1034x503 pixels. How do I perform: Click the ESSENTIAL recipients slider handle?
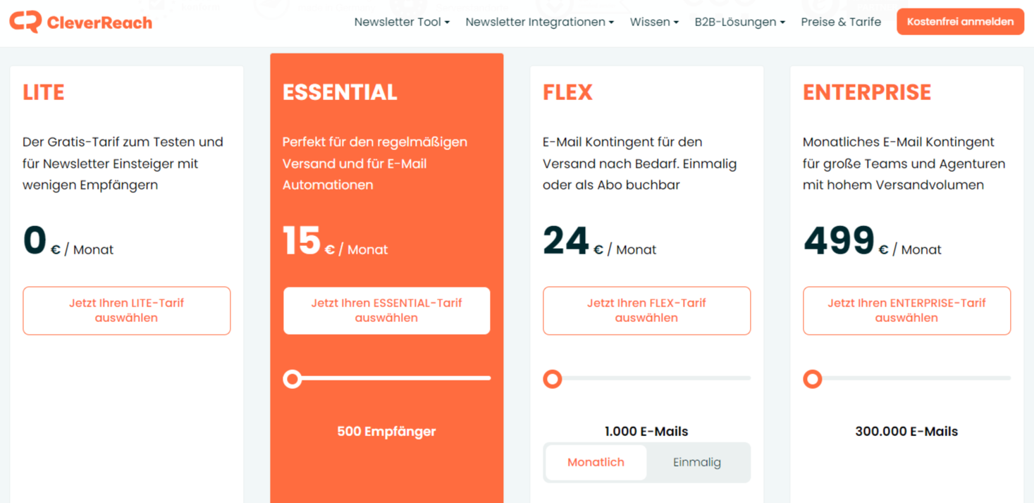point(293,379)
